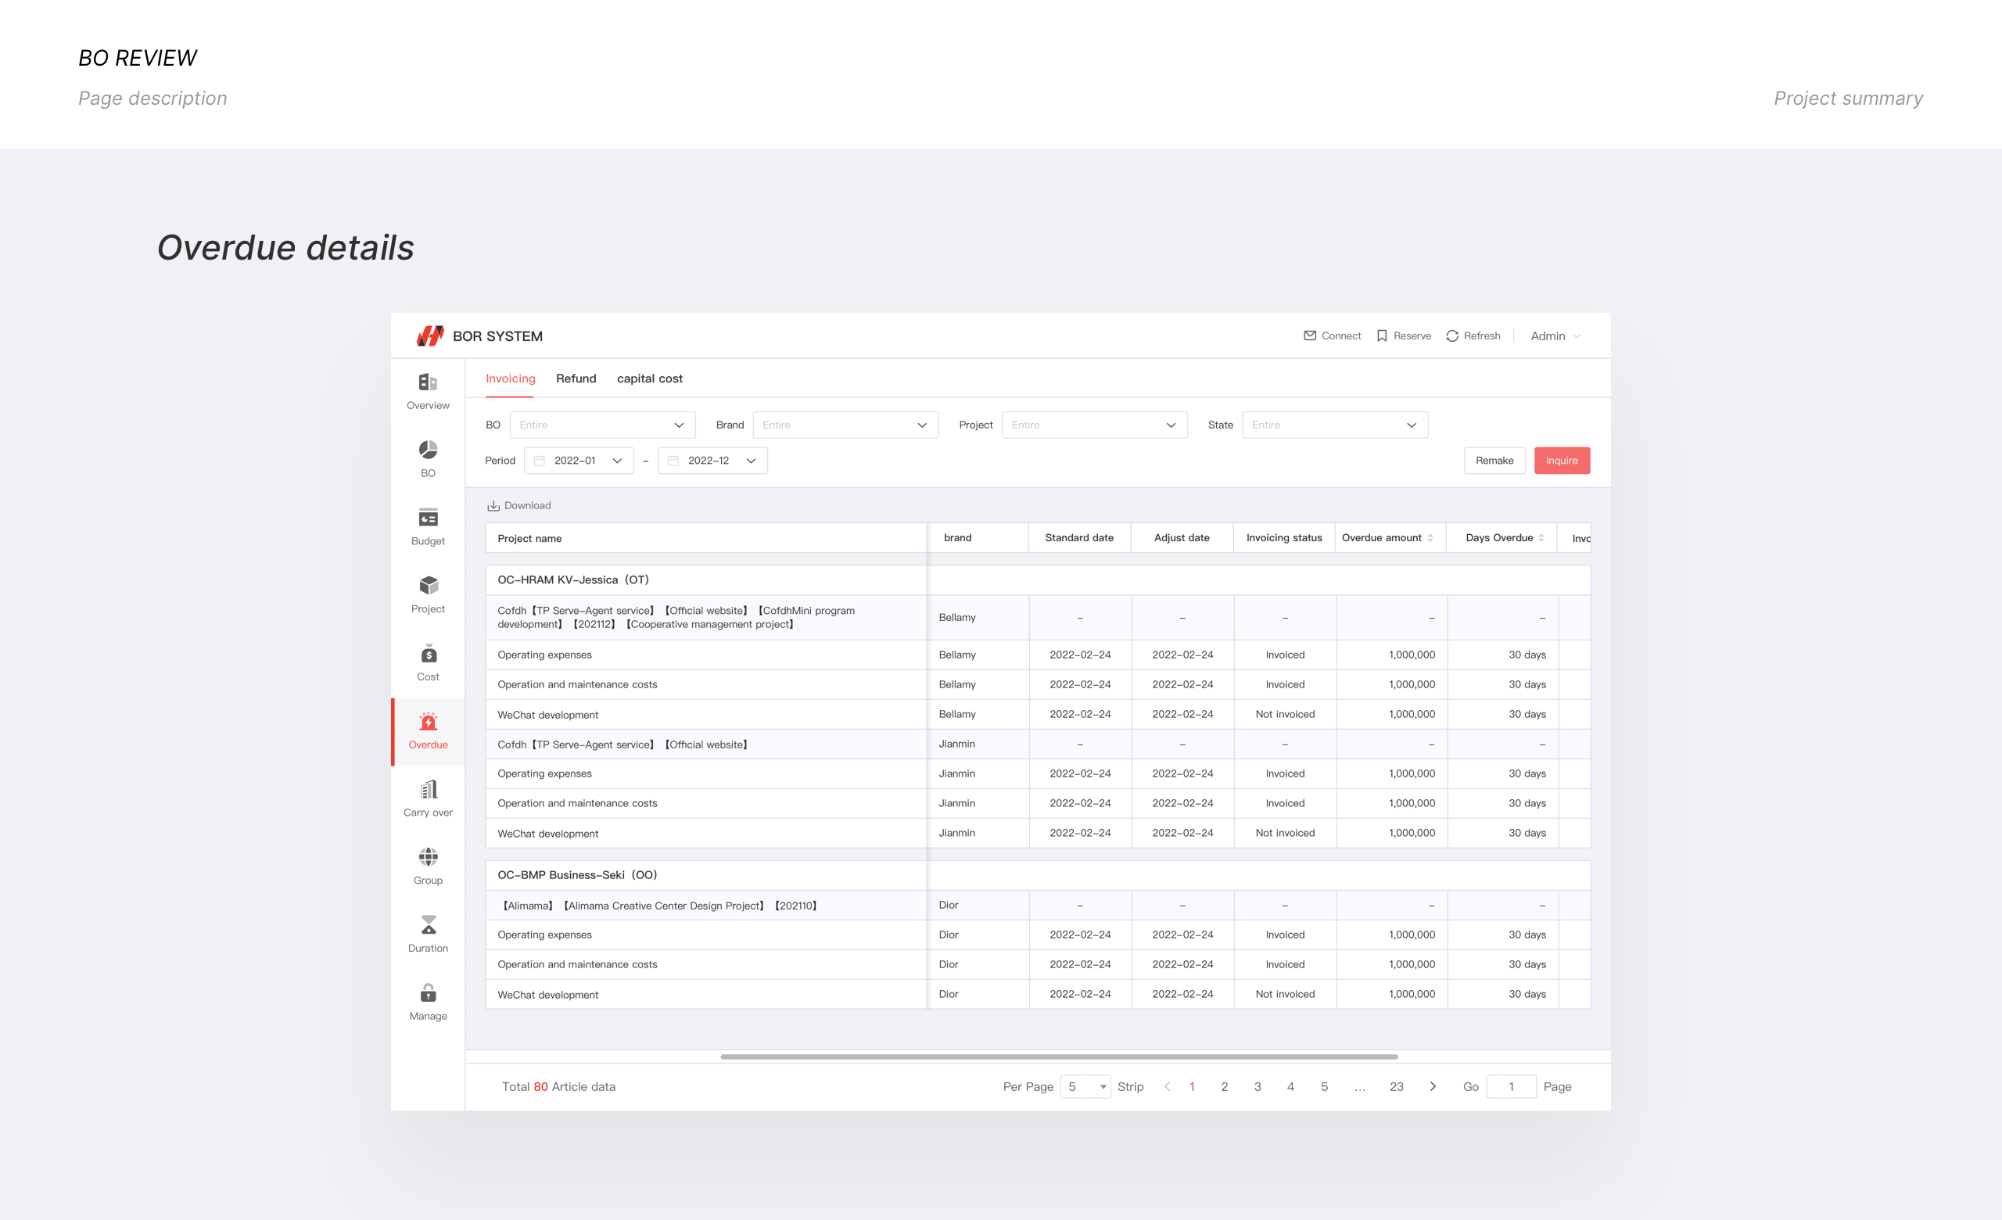
Task: Sort by Days Overdue column arrows
Action: point(1541,538)
